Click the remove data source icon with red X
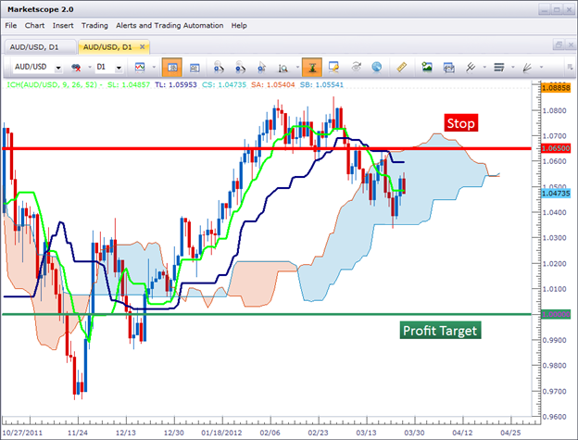Image resolution: width=578 pixels, height=440 pixels. point(76,68)
